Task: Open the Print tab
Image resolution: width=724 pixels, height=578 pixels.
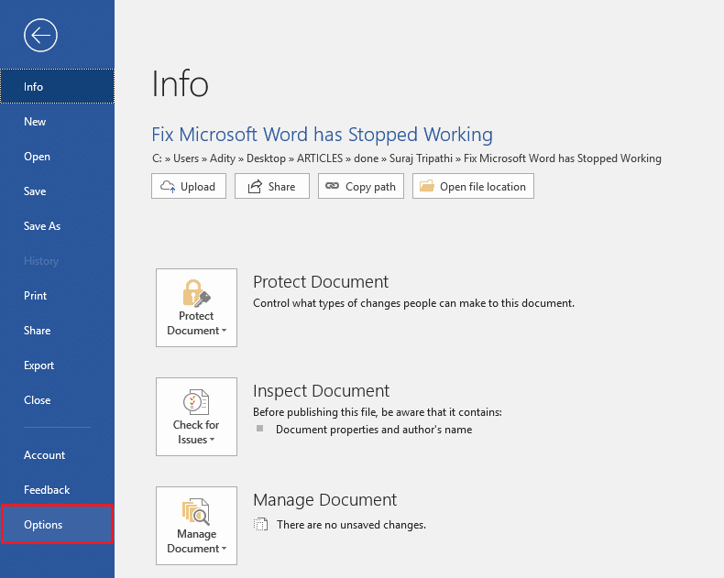Action: [x=36, y=296]
